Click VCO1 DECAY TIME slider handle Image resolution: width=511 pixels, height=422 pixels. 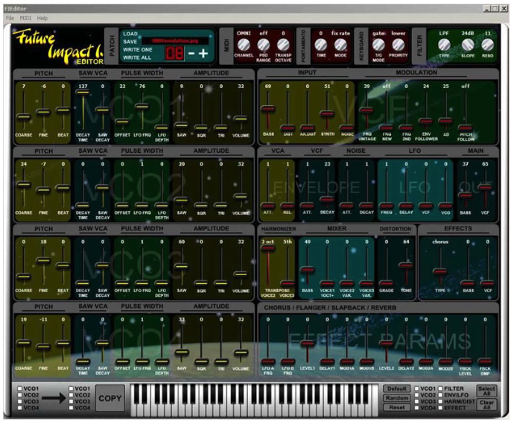tap(83, 92)
